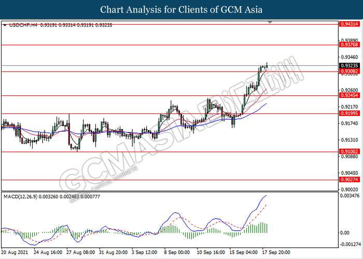
Task: Select the 0.92454 red price label
Action: tap(350, 95)
